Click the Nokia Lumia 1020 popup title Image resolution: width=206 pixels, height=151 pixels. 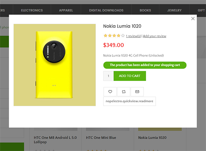click(x=122, y=26)
